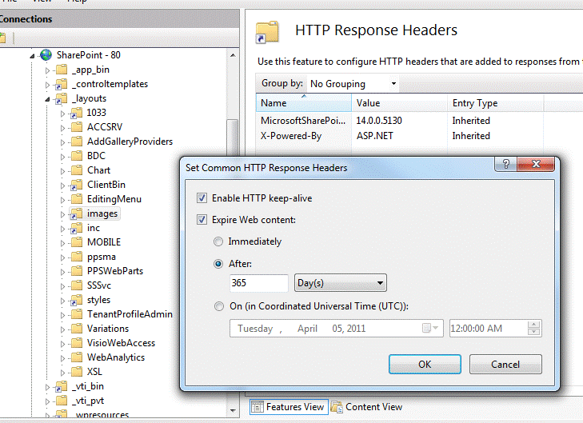Select the X-Powered-By header row
Image resolution: width=583 pixels, height=423 pixels.
[399, 136]
